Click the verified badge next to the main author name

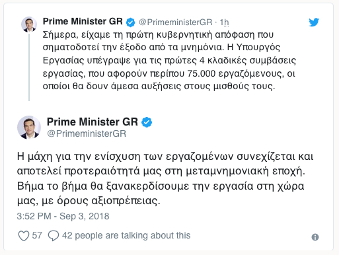tap(147, 122)
